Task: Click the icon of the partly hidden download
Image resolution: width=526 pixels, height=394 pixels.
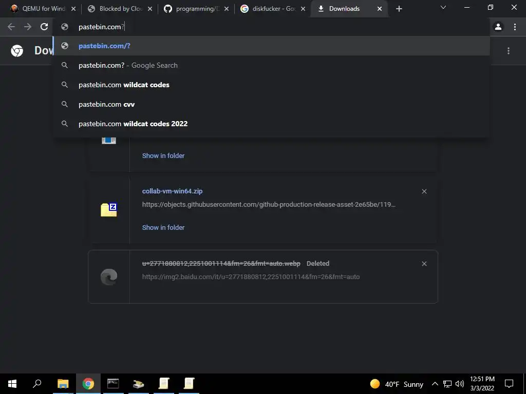Action: [109, 141]
